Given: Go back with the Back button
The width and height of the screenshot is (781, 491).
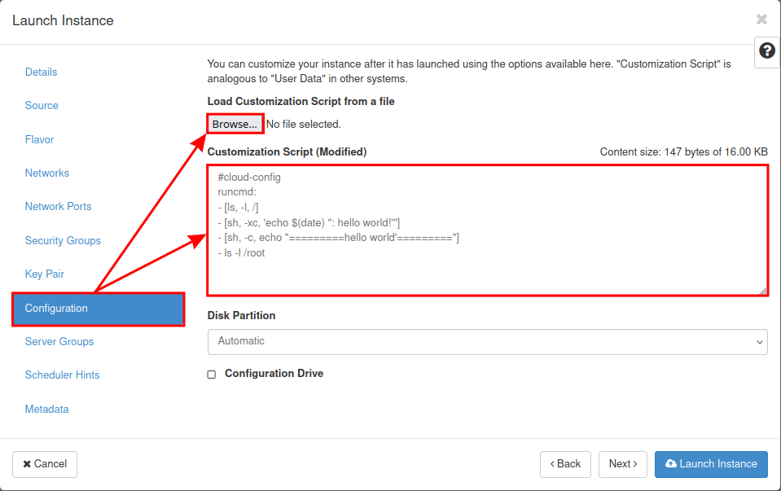Looking at the screenshot, I should [x=565, y=464].
